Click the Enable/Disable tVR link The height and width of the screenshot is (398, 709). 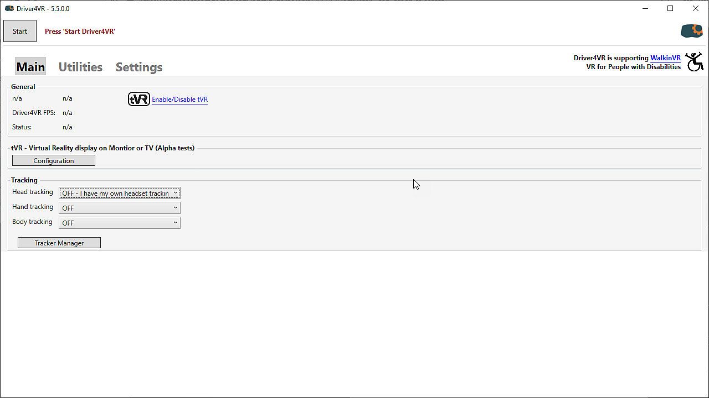tap(179, 99)
